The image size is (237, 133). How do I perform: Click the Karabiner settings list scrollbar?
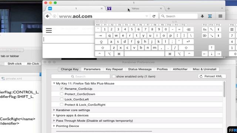tap(224, 89)
